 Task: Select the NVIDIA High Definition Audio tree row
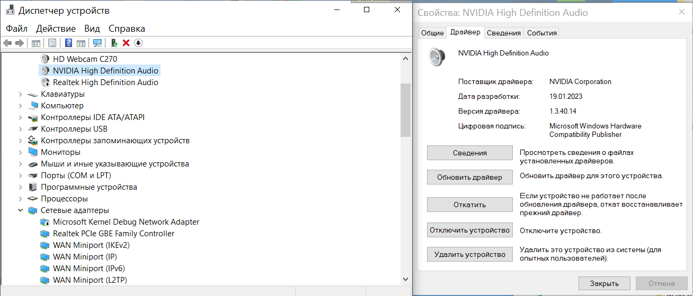point(100,71)
